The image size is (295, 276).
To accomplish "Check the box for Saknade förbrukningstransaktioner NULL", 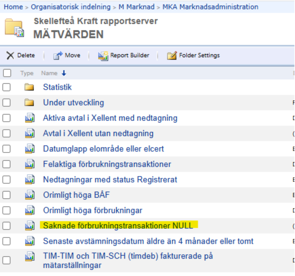I will [x=7, y=225].
